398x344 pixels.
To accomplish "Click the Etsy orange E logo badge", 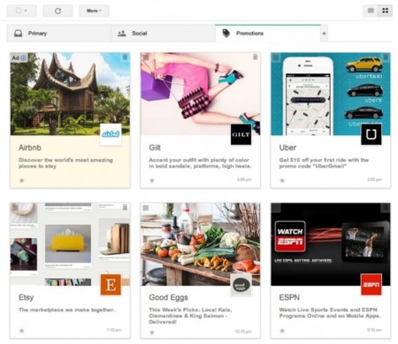I will point(111,285).
